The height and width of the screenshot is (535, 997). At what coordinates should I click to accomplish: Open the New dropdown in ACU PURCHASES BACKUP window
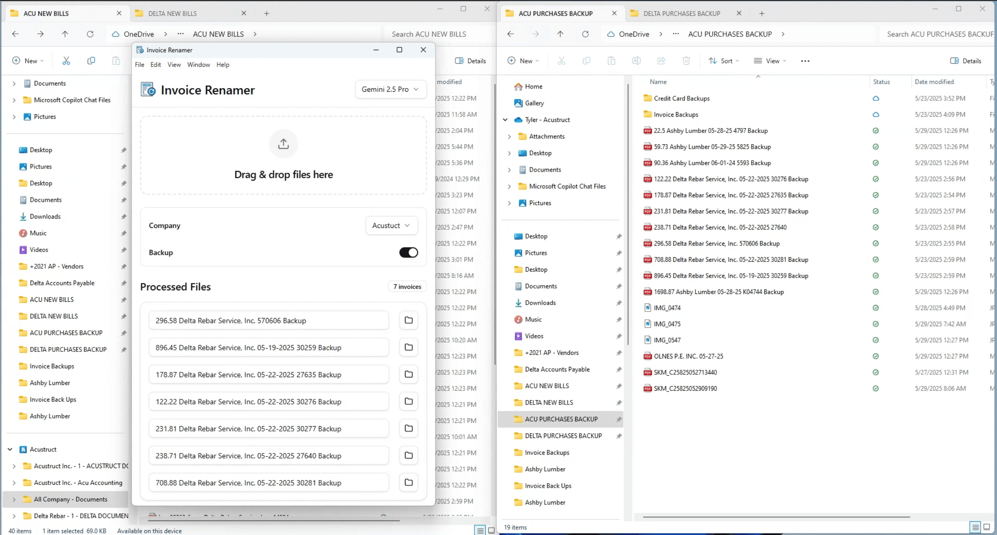(523, 61)
